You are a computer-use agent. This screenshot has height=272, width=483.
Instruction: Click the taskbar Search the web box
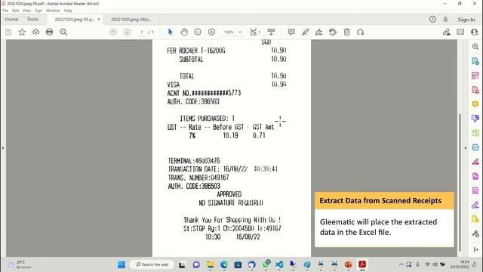tap(152, 264)
